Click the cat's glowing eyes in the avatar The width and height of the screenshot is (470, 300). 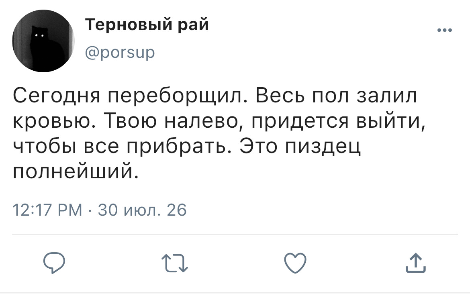tap(39, 36)
